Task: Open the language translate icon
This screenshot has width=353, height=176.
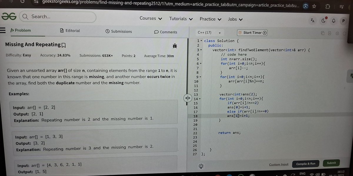Action: coord(312,20)
